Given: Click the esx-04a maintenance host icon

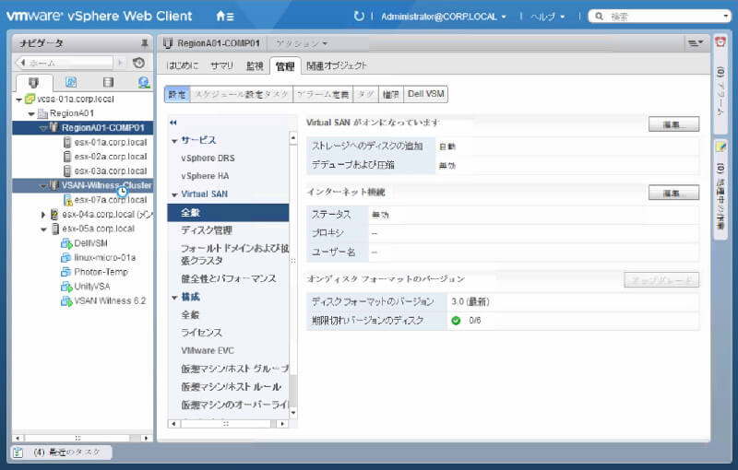Looking at the screenshot, I should point(54,215).
